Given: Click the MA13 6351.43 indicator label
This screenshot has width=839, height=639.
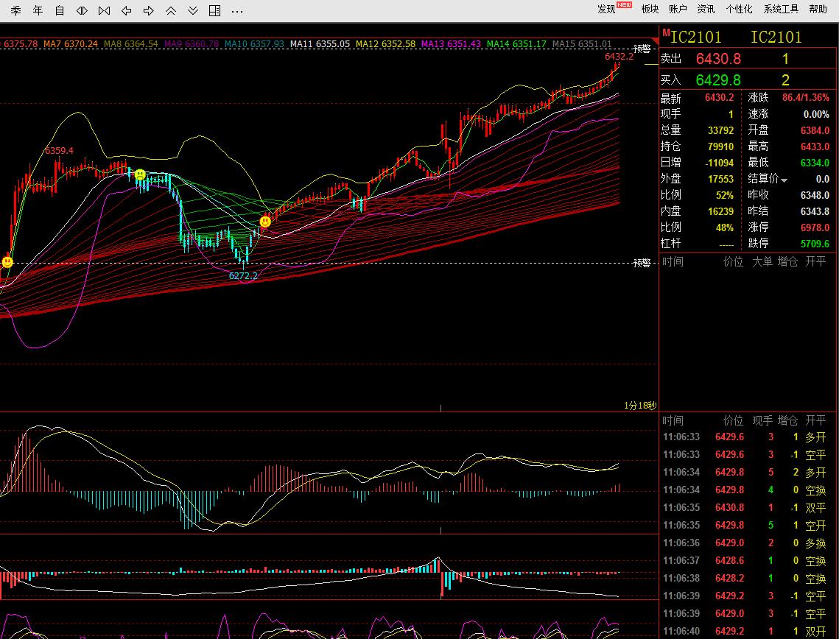Looking at the screenshot, I should pyautogui.click(x=451, y=44).
